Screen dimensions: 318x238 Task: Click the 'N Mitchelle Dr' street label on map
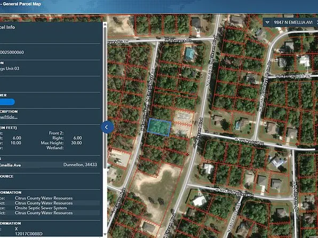(x=296, y=197)
